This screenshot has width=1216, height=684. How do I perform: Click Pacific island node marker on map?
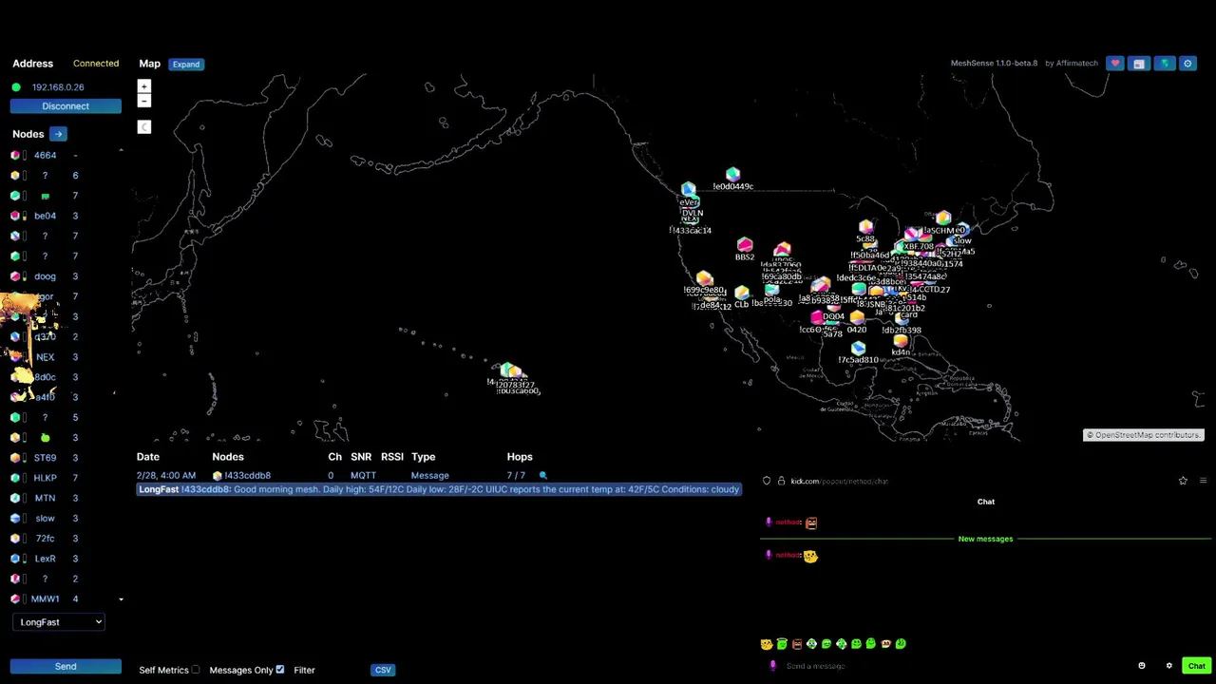click(x=510, y=370)
